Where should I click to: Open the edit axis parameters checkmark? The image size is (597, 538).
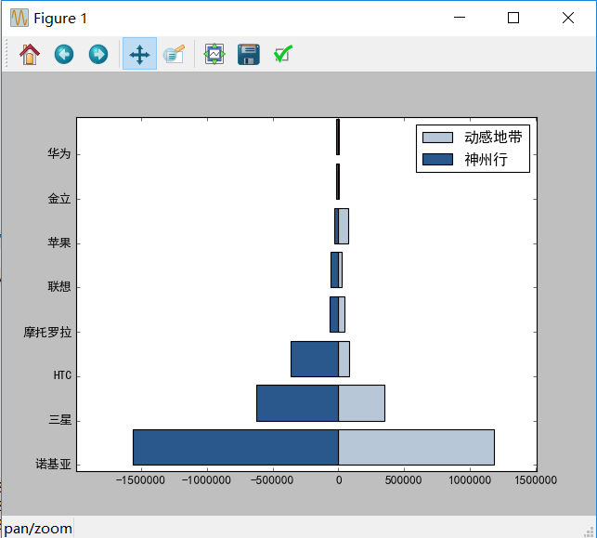pyautogui.click(x=283, y=54)
